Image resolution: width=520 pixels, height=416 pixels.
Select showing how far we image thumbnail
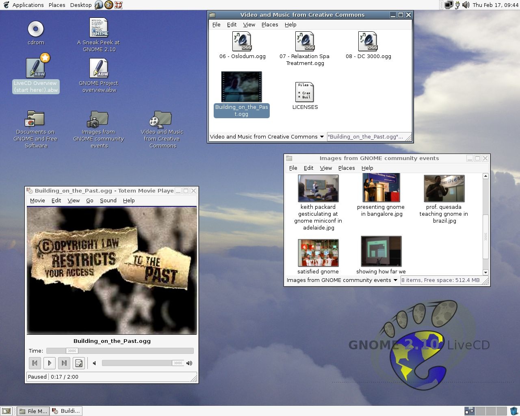point(381,251)
